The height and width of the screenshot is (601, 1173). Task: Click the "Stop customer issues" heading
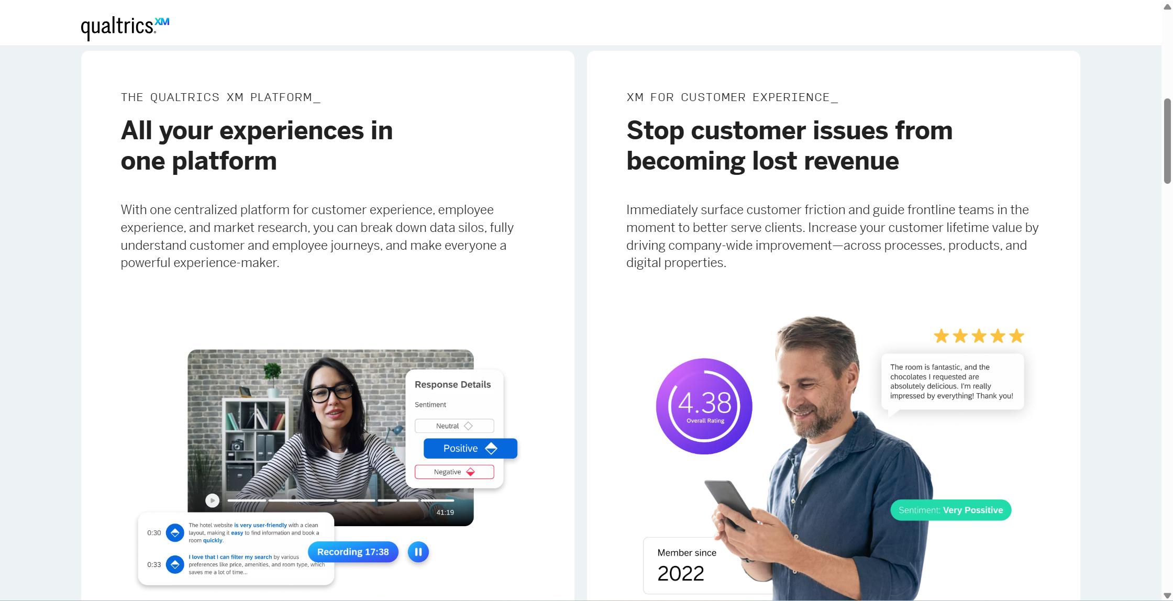790,146
